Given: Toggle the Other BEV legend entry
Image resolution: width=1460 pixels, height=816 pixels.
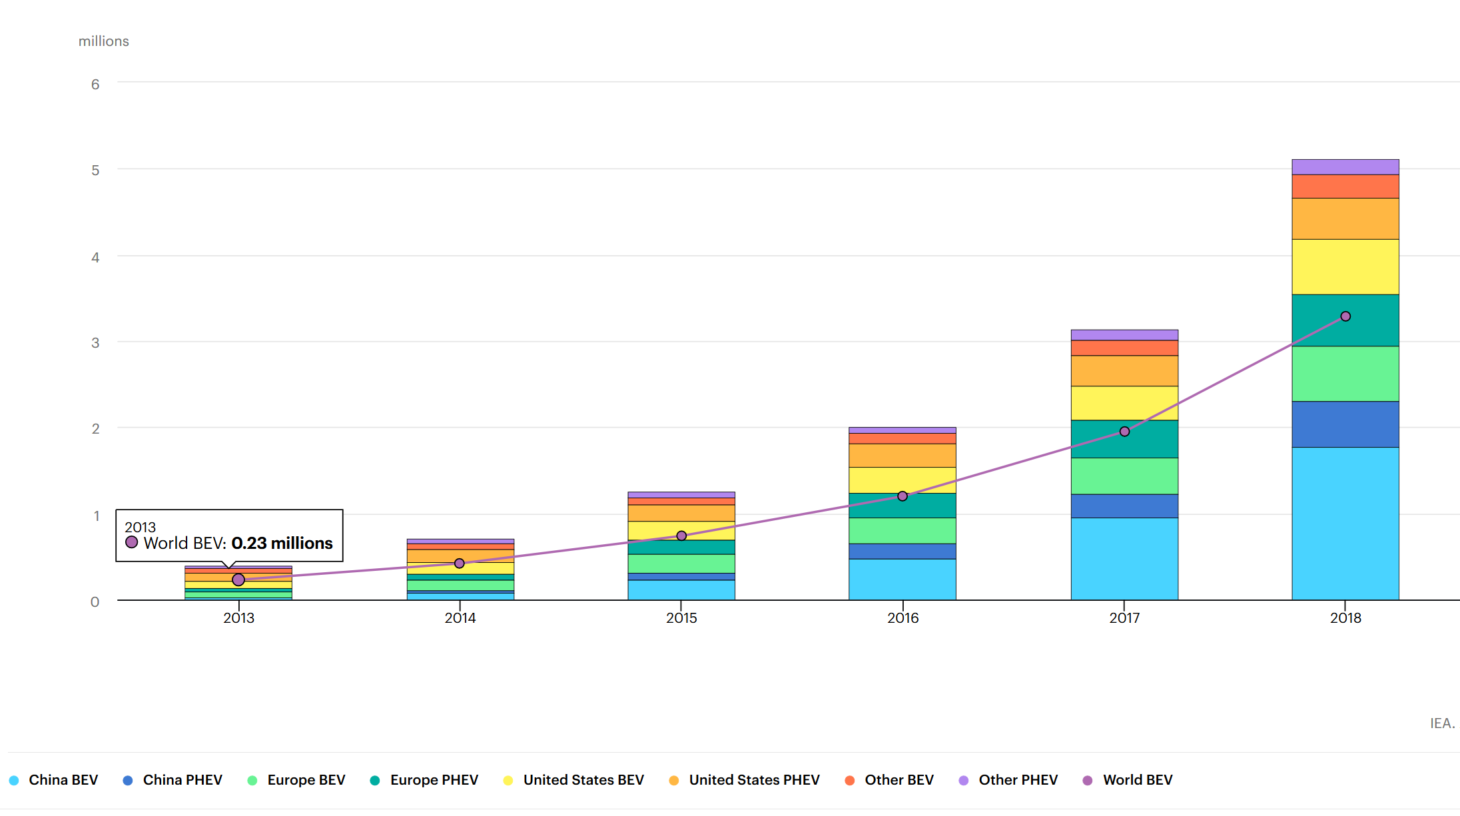Looking at the screenshot, I should 889,780.
